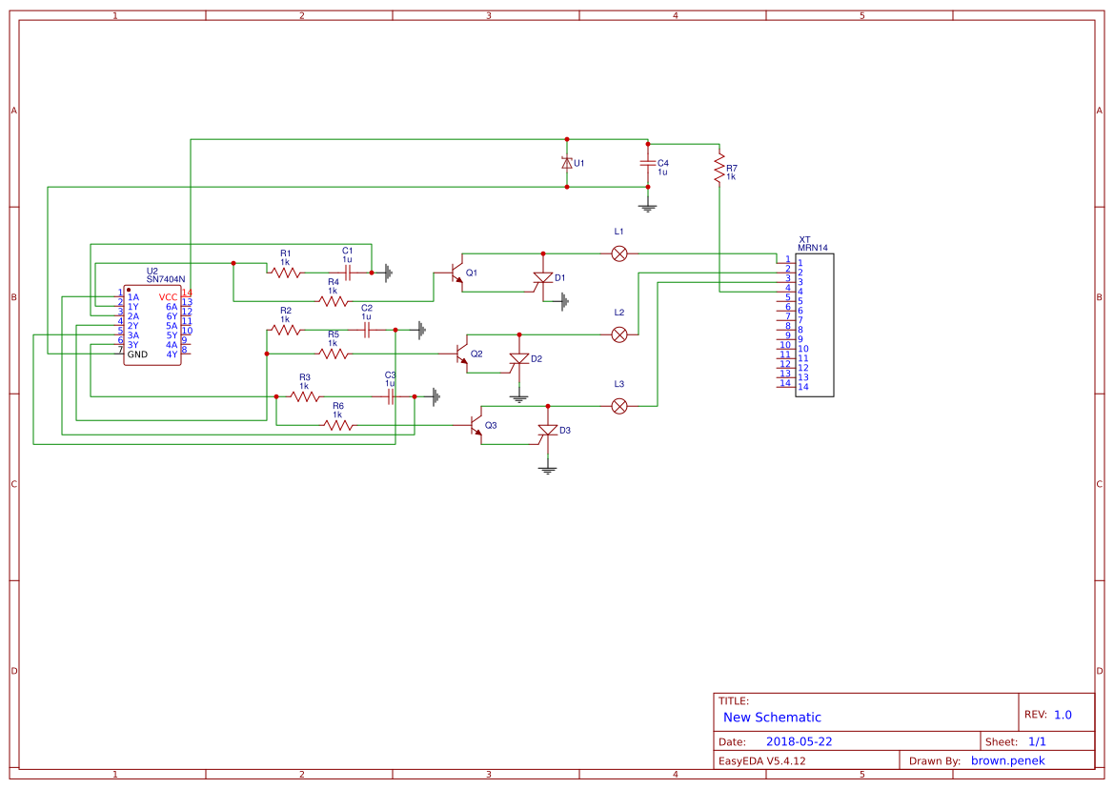The width and height of the screenshot is (1114, 789).
Task: Select the MRN14 connector body
Action: coord(815,324)
